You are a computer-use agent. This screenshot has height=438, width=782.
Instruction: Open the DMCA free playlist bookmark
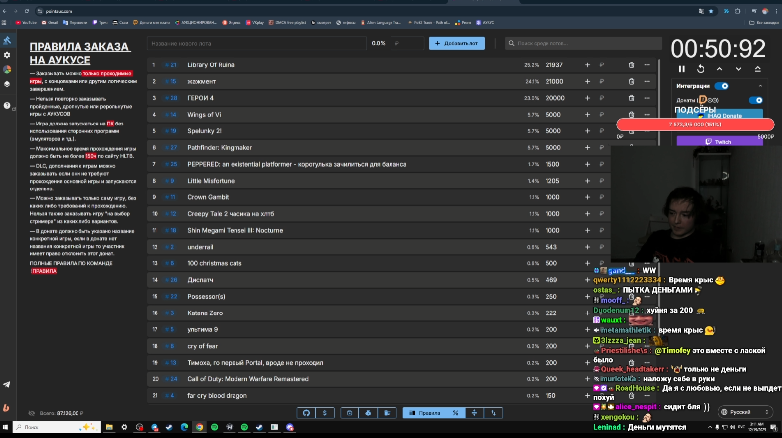pos(287,22)
